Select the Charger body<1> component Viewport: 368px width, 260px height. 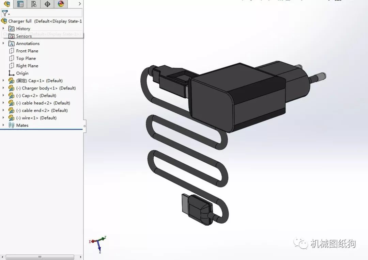click(x=46, y=88)
